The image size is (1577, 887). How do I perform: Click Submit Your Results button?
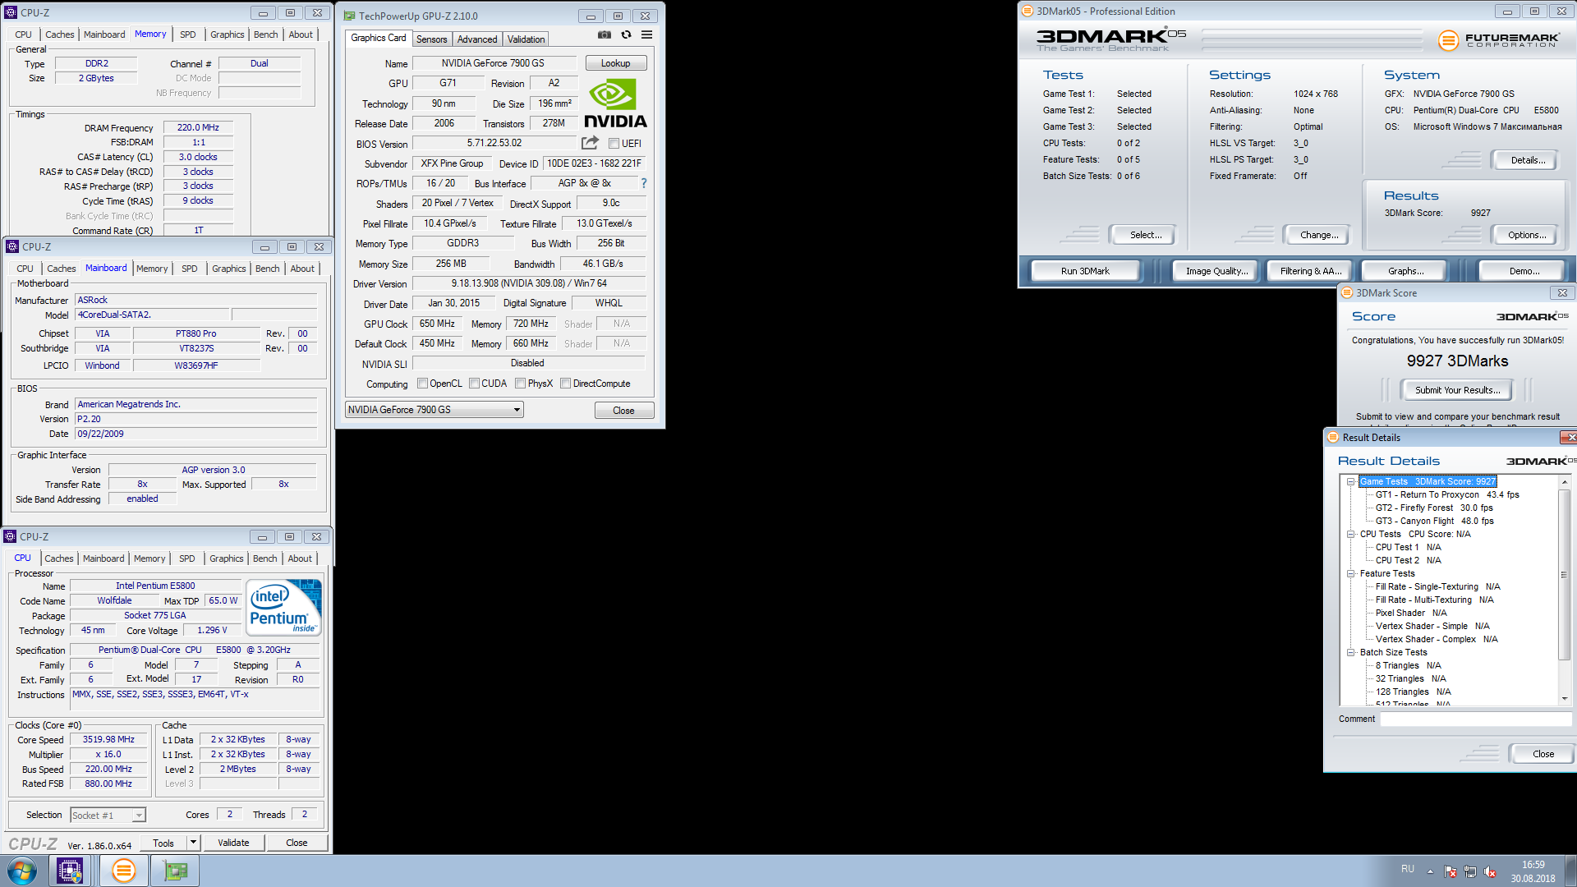pos(1457,390)
